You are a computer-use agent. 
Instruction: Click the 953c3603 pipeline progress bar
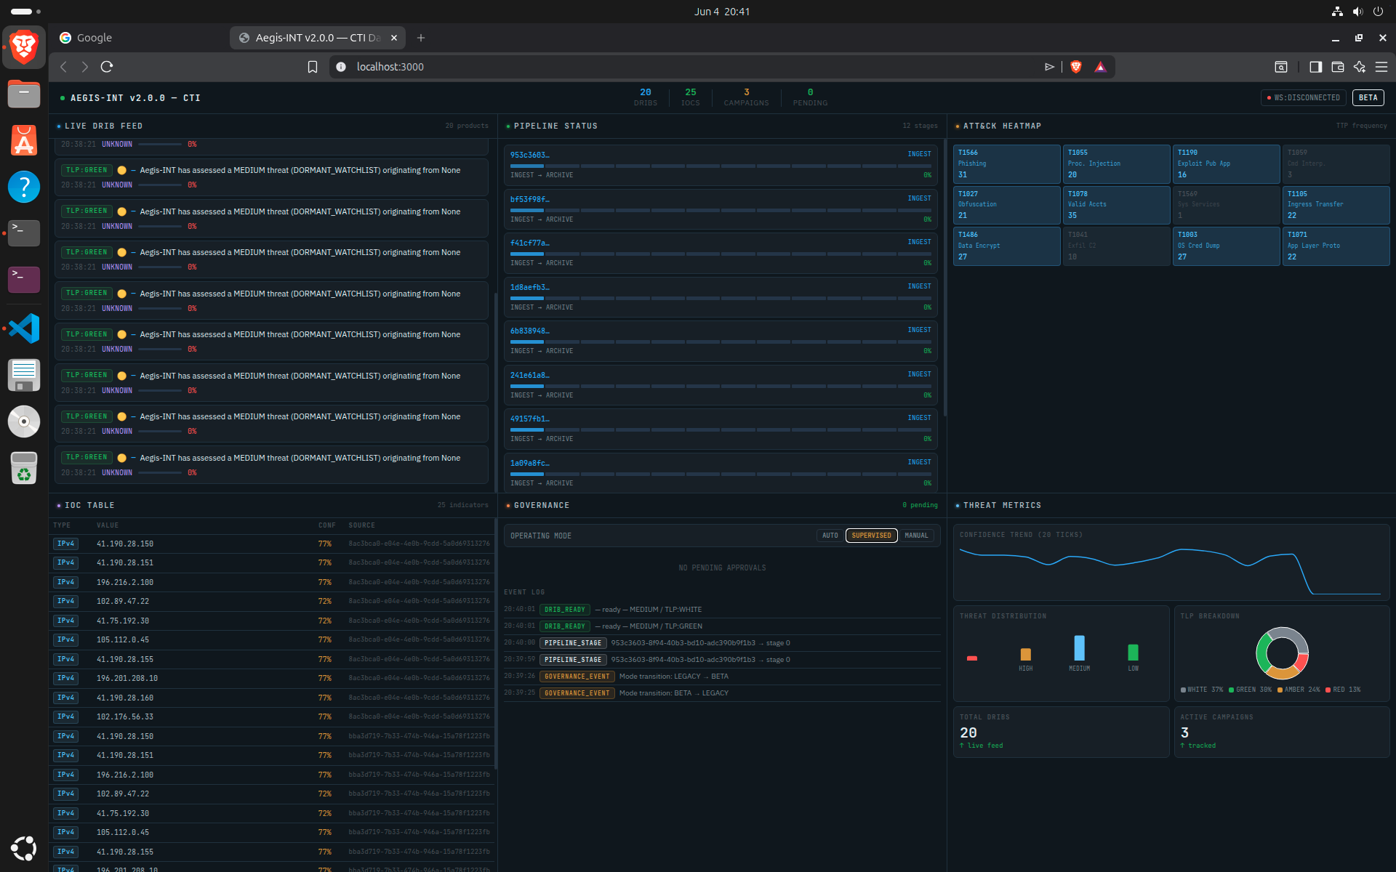[721, 166]
